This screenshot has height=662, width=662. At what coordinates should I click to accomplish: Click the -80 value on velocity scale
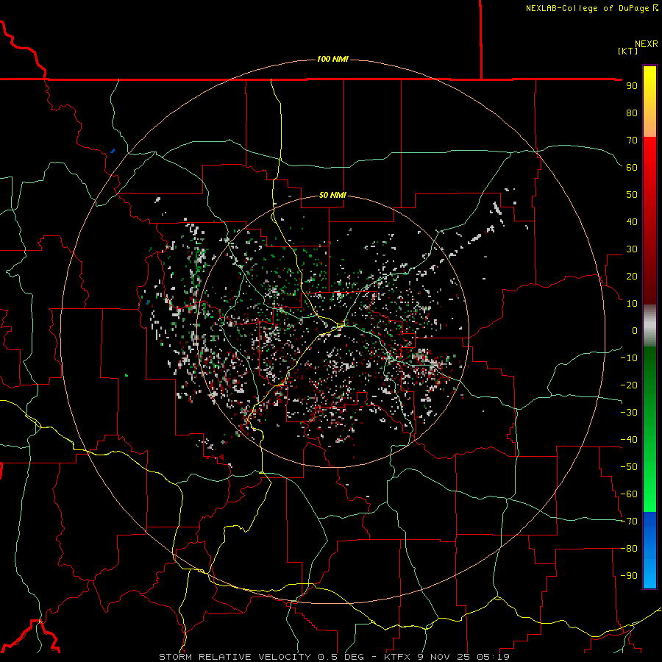pos(629,549)
